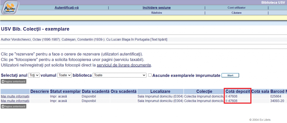Click the top Pagina anterioară button
Screen dimensions: 287x123
14,82
